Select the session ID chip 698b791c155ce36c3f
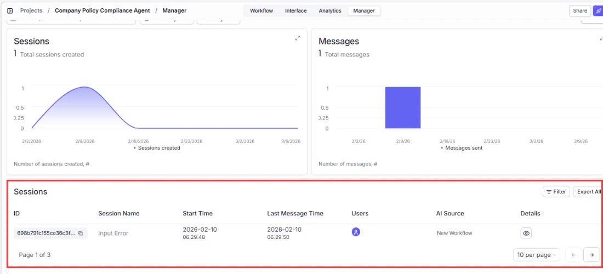This screenshot has width=603, height=274. click(x=50, y=233)
